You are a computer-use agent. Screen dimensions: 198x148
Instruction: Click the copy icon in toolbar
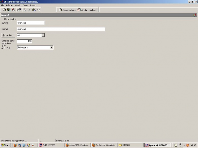[25, 10]
